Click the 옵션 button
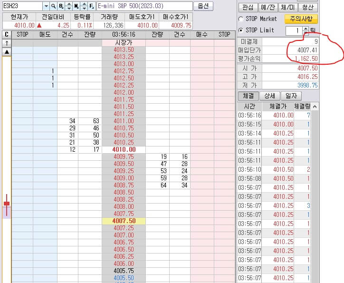The height and width of the screenshot is (283, 344). point(203,6)
